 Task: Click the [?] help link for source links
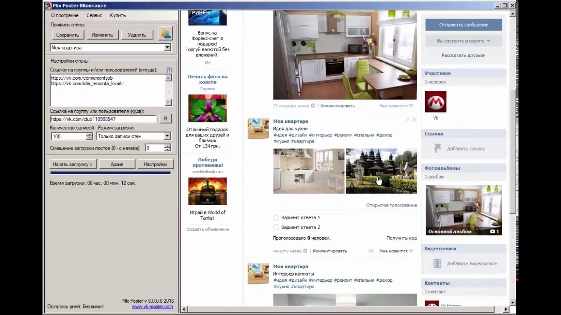pyautogui.click(x=169, y=70)
